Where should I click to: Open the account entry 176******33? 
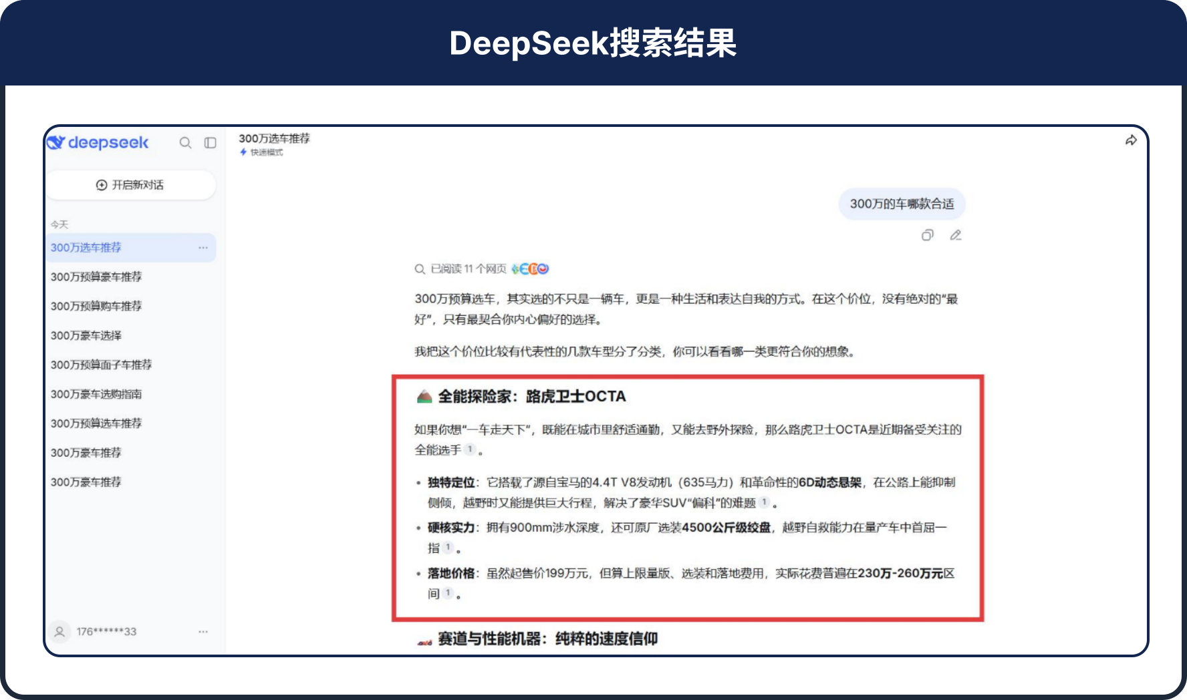(x=106, y=631)
